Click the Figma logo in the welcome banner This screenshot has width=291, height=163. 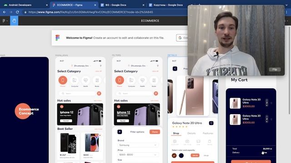tap(58, 38)
